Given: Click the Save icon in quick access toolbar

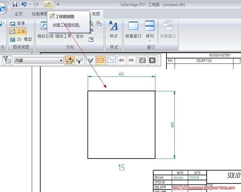Looking at the screenshot, I should (15, 4).
